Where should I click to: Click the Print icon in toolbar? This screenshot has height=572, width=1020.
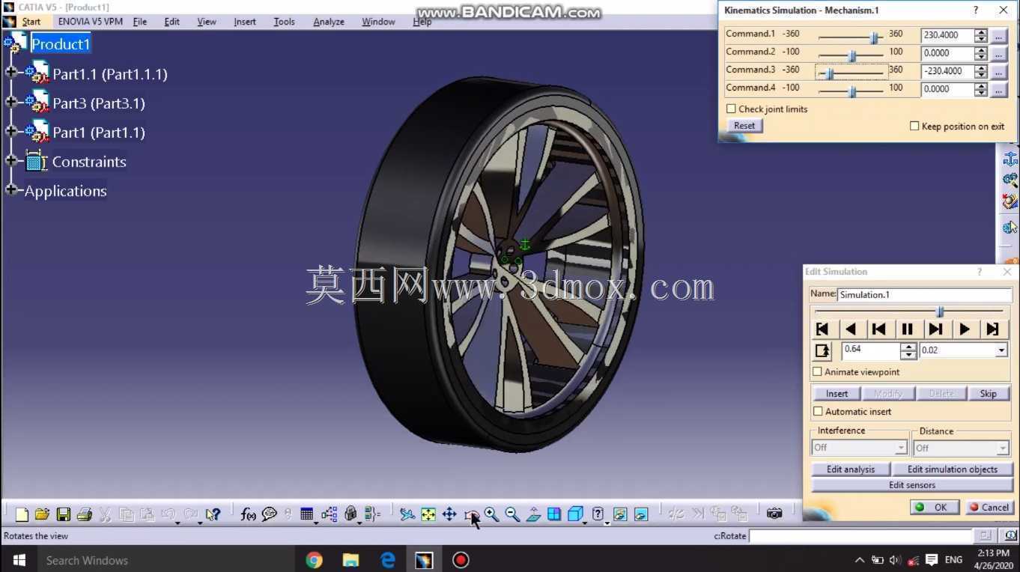[x=84, y=514]
